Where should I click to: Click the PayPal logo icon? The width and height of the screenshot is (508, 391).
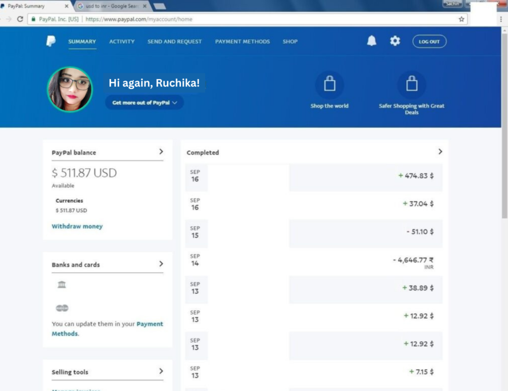coord(51,41)
